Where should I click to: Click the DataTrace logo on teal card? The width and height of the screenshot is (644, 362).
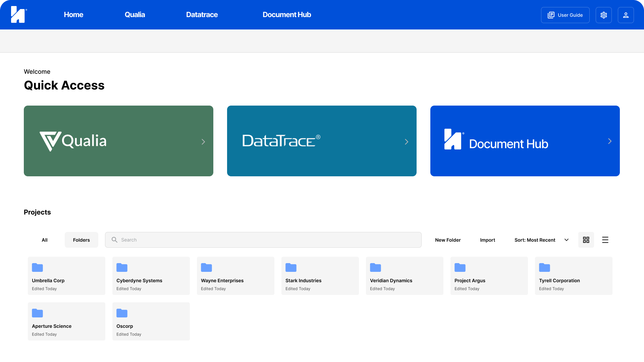(281, 141)
